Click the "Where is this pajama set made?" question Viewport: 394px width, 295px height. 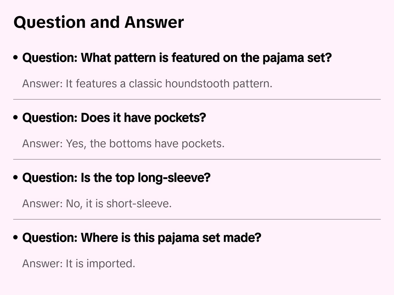pos(142,238)
